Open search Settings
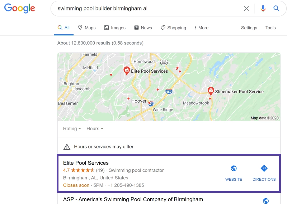This screenshot has width=287, height=204. [x=249, y=28]
